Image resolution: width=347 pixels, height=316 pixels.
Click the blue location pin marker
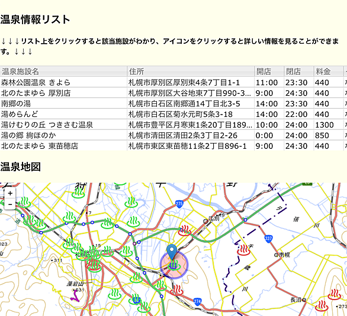pyautogui.click(x=172, y=252)
